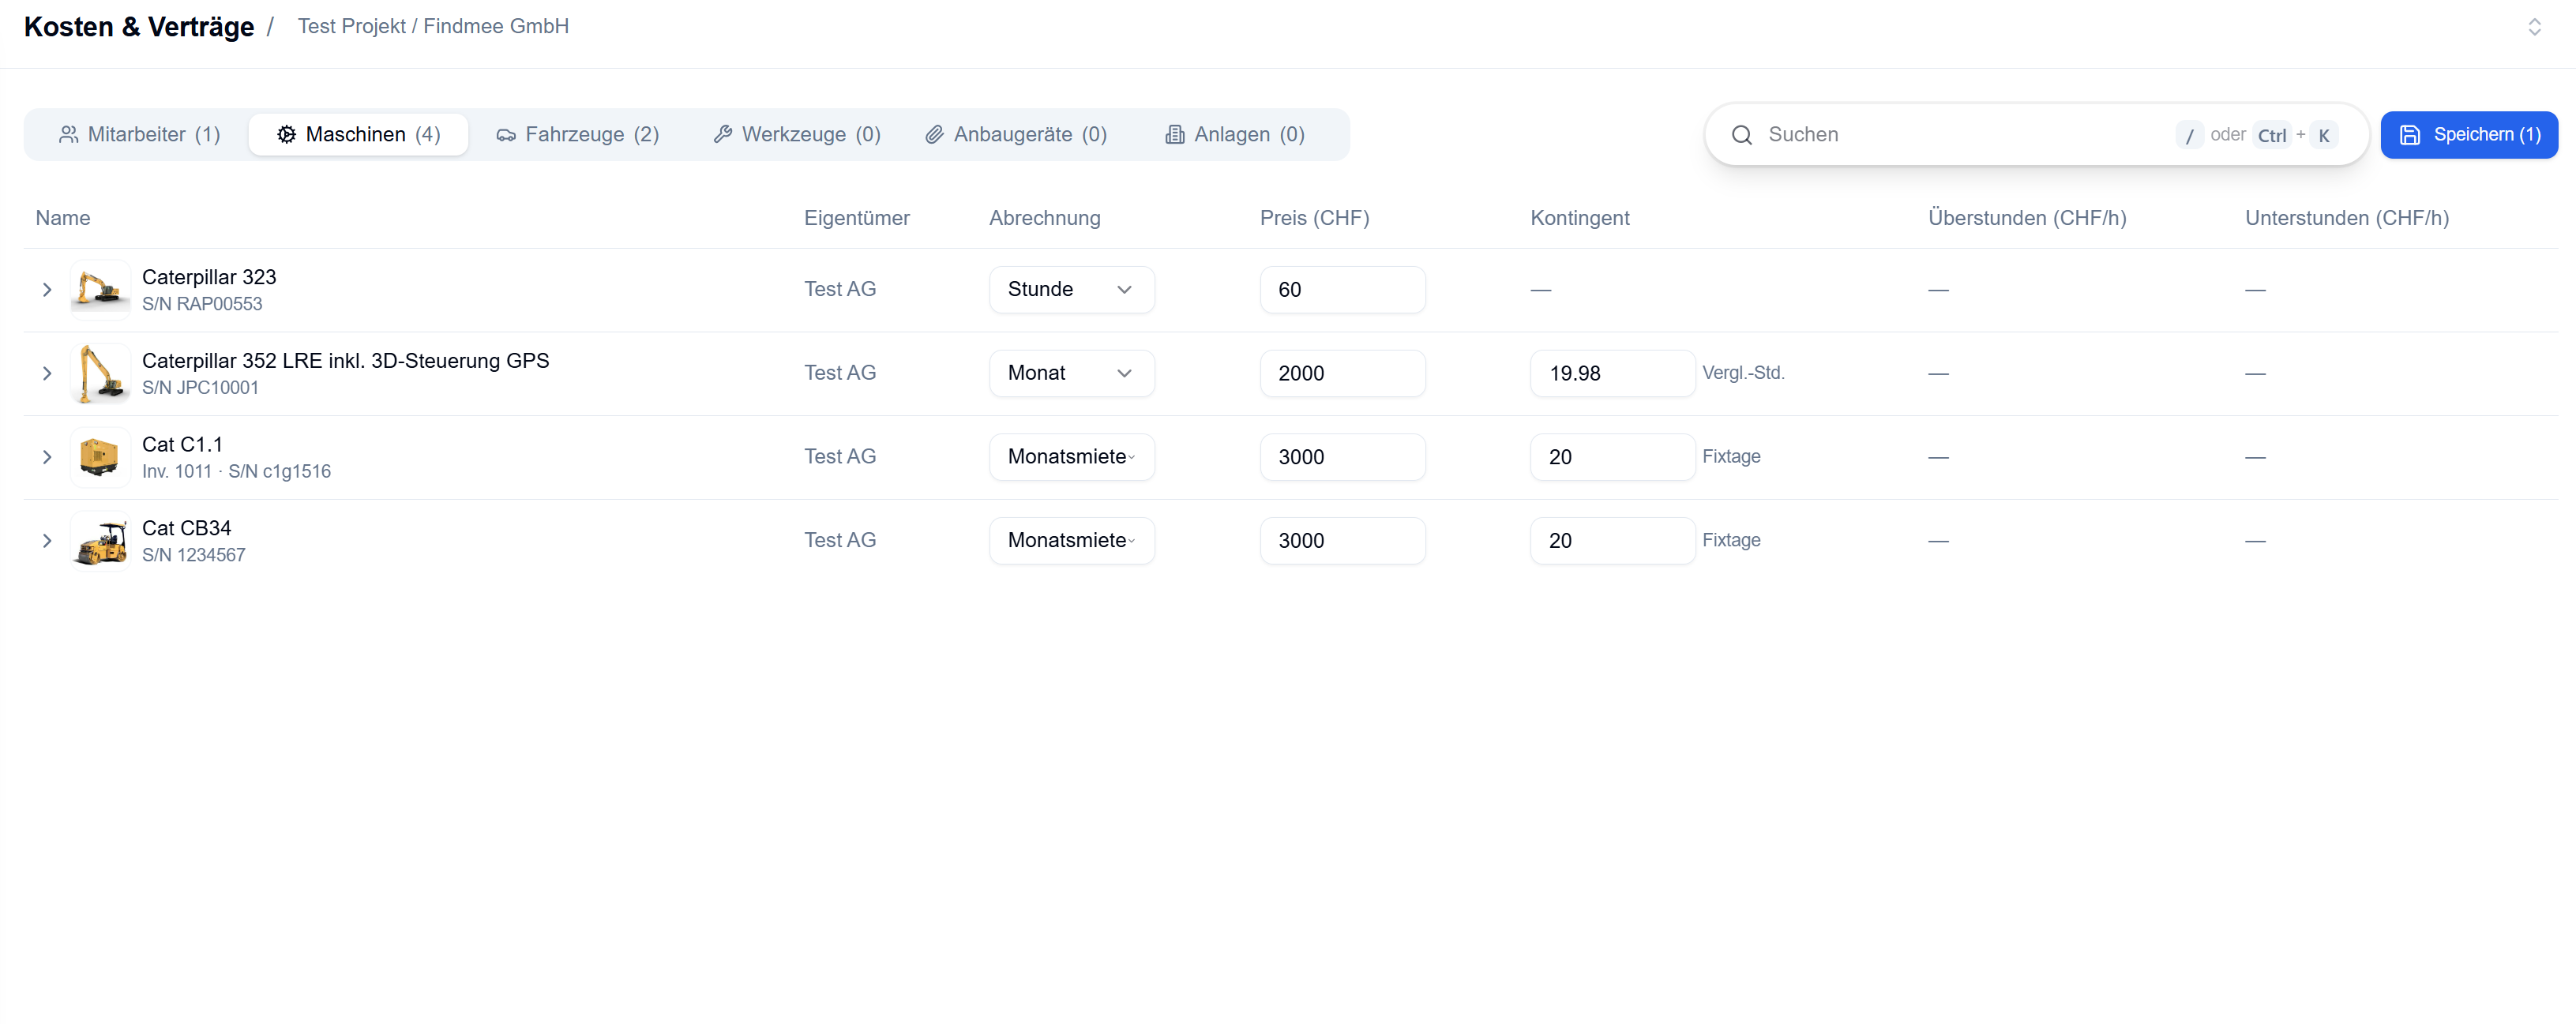The width and height of the screenshot is (2576, 1024).
Task: Click the Caterpillar 323 excavator thumbnail
Action: point(100,289)
